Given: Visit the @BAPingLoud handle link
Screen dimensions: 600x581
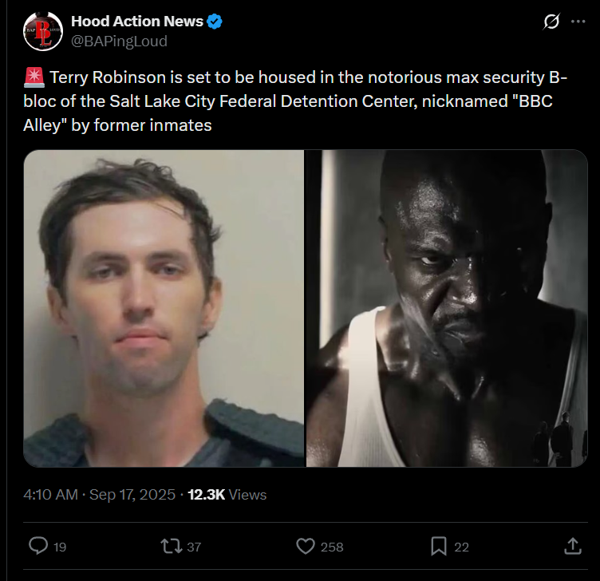Looking at the screenshot, I should coord(119,41).
